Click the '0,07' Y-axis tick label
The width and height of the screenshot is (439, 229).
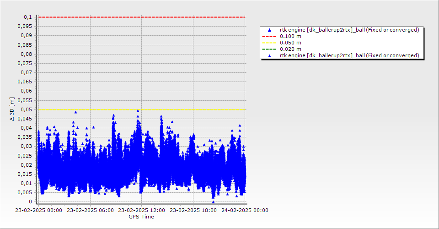(27, 73)
